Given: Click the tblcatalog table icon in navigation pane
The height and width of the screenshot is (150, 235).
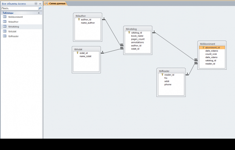Looking at the screenshot, I should (4, 26).
